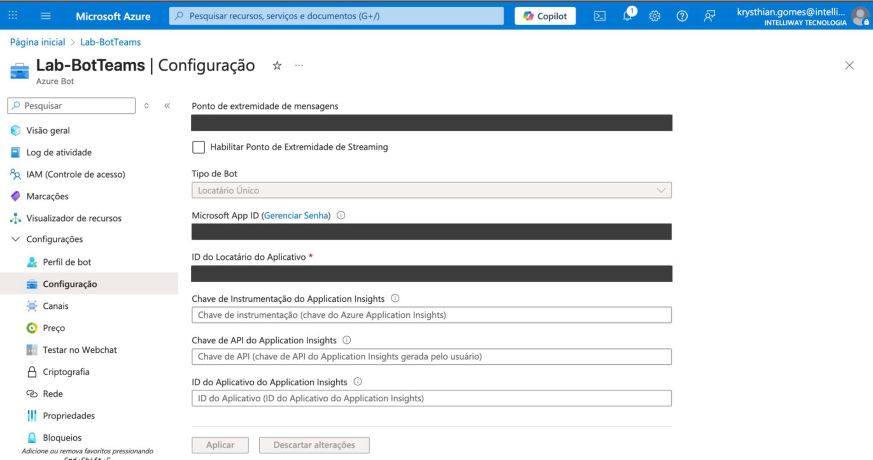This screenshot has width=873, height=460.
Task: Open portal settings gear
Action: 654,16
